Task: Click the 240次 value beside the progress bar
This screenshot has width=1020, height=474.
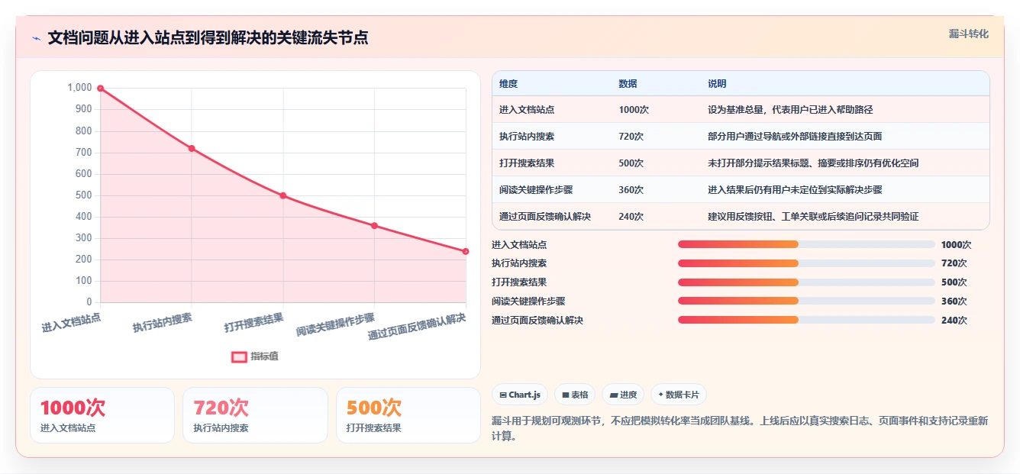Action: (954, 321)
